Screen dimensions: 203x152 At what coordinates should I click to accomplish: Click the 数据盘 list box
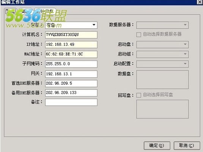(162, 80)
